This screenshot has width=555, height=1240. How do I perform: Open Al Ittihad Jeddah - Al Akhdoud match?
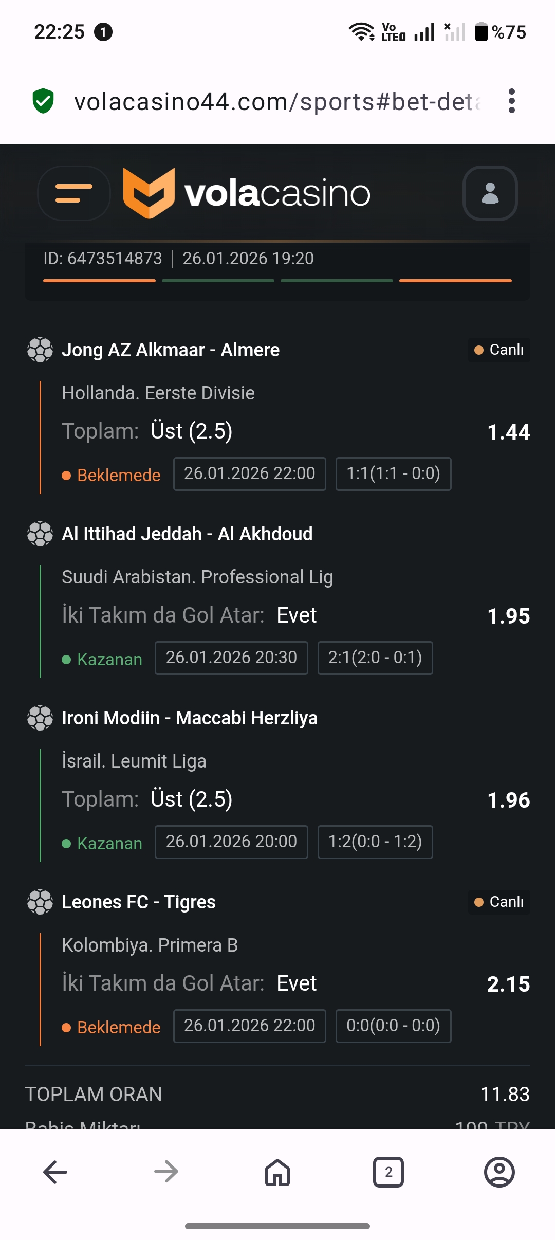tap(187, 534)
